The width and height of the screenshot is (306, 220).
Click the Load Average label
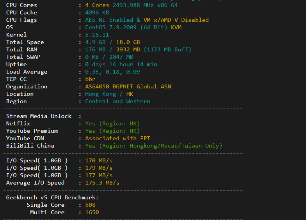27,72
